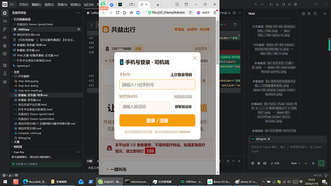The image size is (331, 186).
Task: Click the eye preview icon in the activity bar
Action: 5,37
